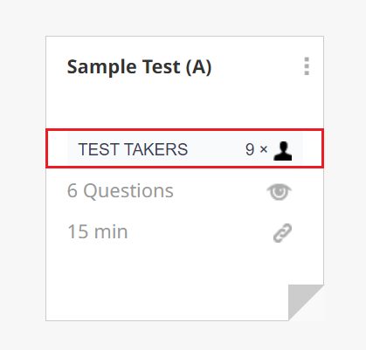
Task: Open the TEST TAKERS row
Action: (184, 148)
